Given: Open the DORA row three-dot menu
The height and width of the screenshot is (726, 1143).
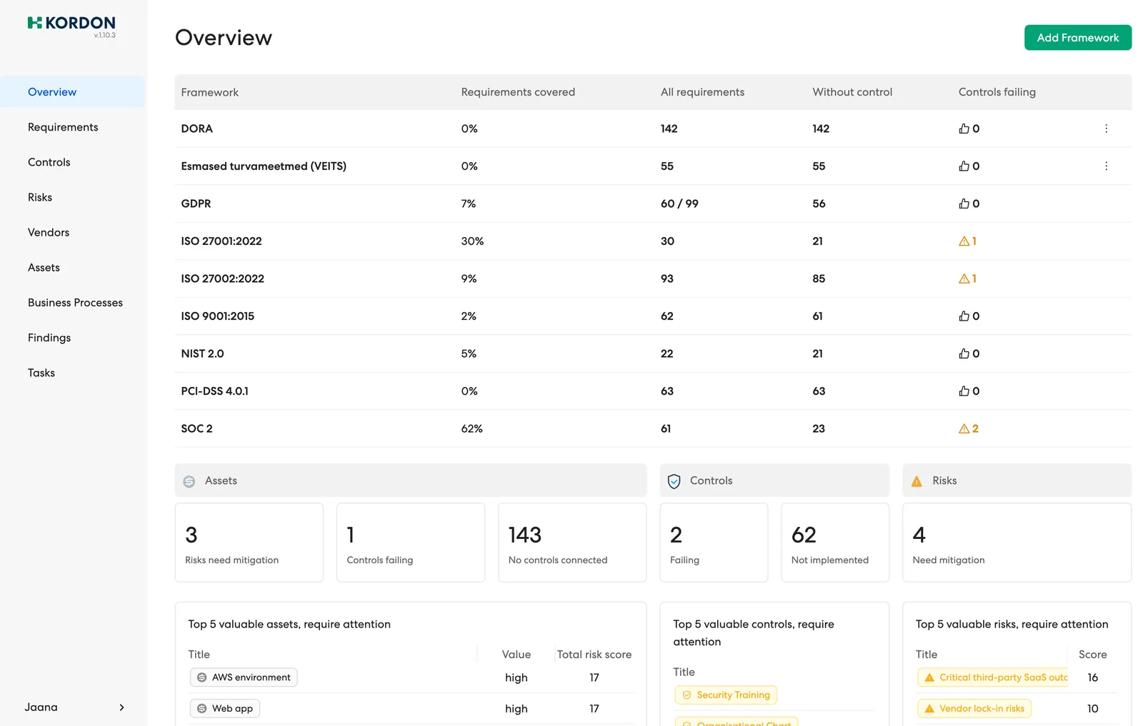Looking at the screenshot, I should pyautogui.click(x=1106, y=128).
